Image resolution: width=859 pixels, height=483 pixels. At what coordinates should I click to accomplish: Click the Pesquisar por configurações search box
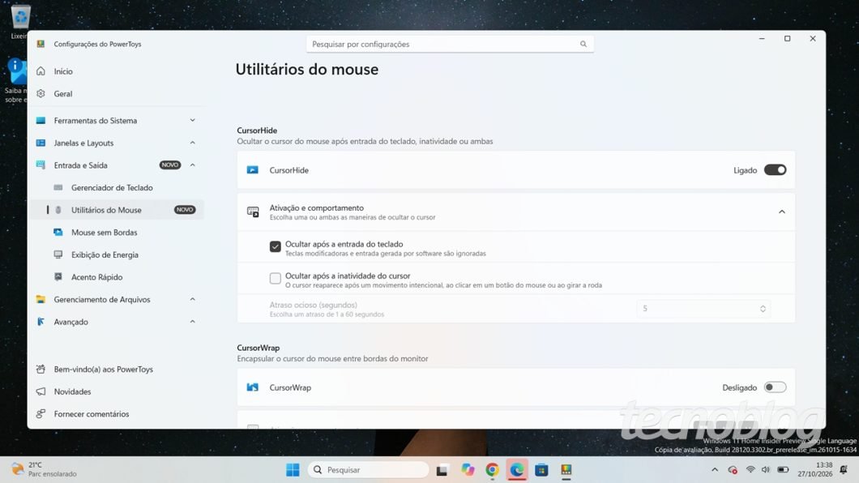point(449,44)
